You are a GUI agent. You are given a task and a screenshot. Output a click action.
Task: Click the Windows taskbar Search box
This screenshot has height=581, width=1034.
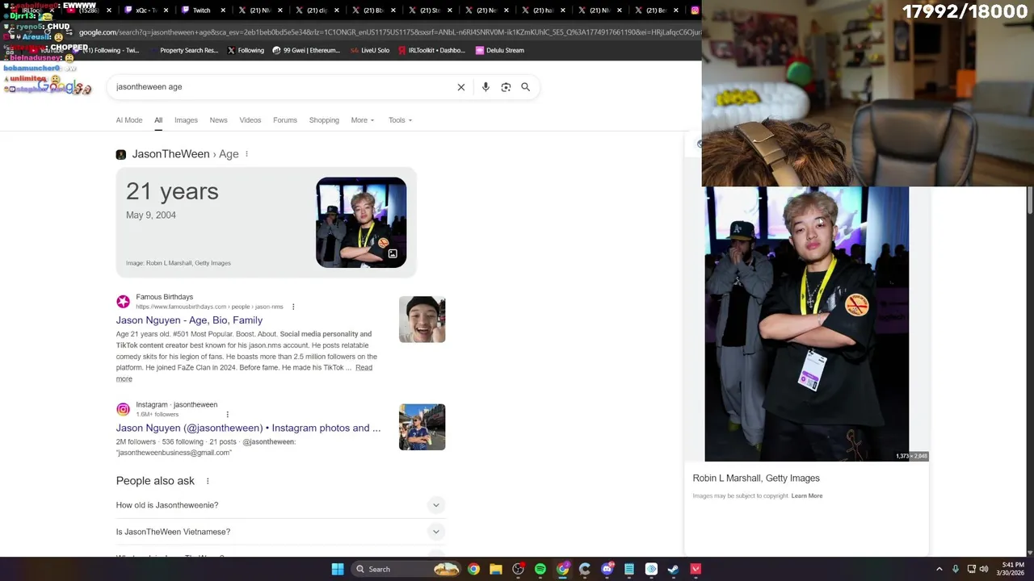pyautogui.click(x=406, y=569)
